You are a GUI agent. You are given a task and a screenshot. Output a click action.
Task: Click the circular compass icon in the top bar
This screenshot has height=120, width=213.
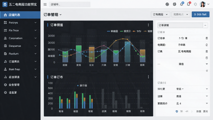coord(167,4)
